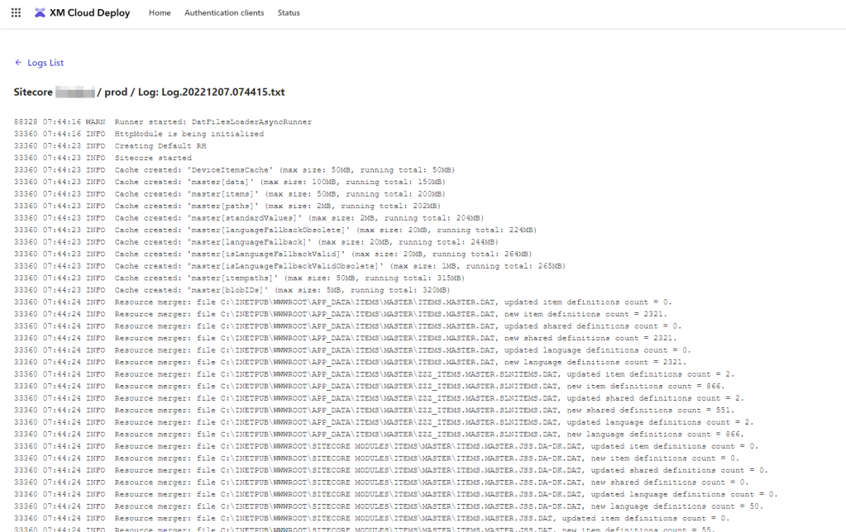Open the Status page
Viewport: 846px width, 532px height.
click(x=289, y=13)
